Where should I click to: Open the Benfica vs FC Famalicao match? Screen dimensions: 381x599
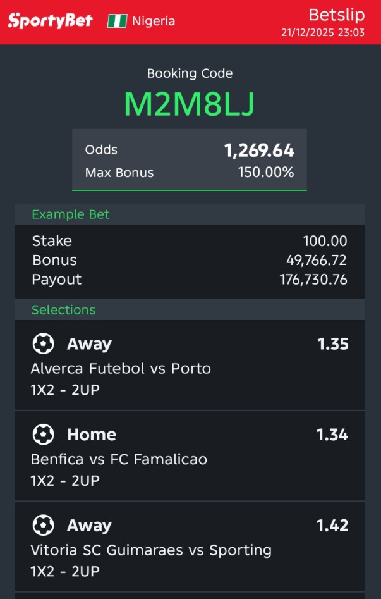(119, 459)
